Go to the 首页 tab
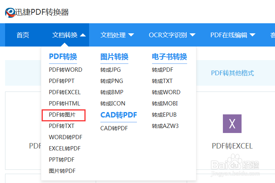Viewport: 275px width, 183px height. pos(23,35)
